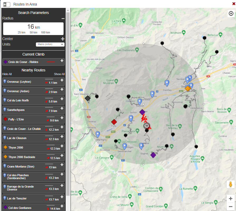The height and width of the screenshot is (211, 236).
Task: Click the orange diamond marker at Sion on map
Action: (x=188, y=88)
